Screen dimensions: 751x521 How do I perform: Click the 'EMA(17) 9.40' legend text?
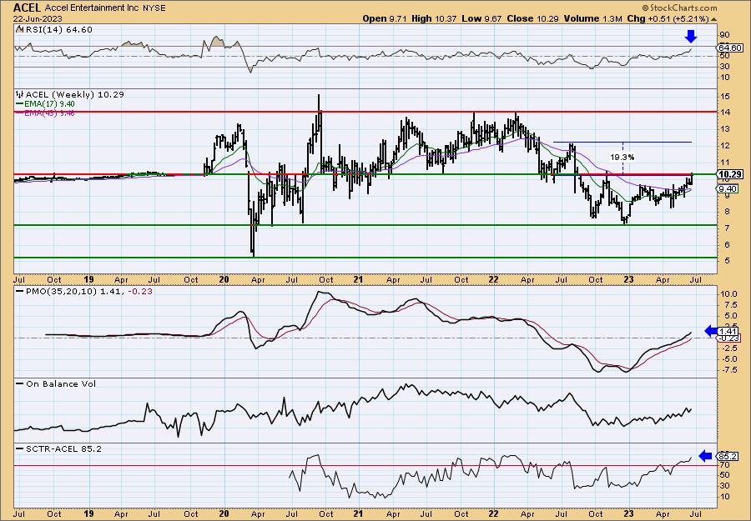(50, 104)
